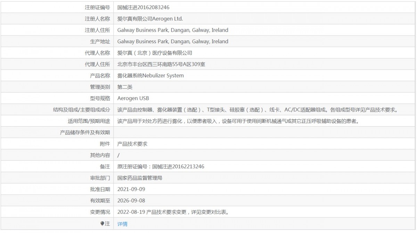Select the 变更情况 row label
The width and height of the screenshot is (417, 233).
[x=100, y=212]
